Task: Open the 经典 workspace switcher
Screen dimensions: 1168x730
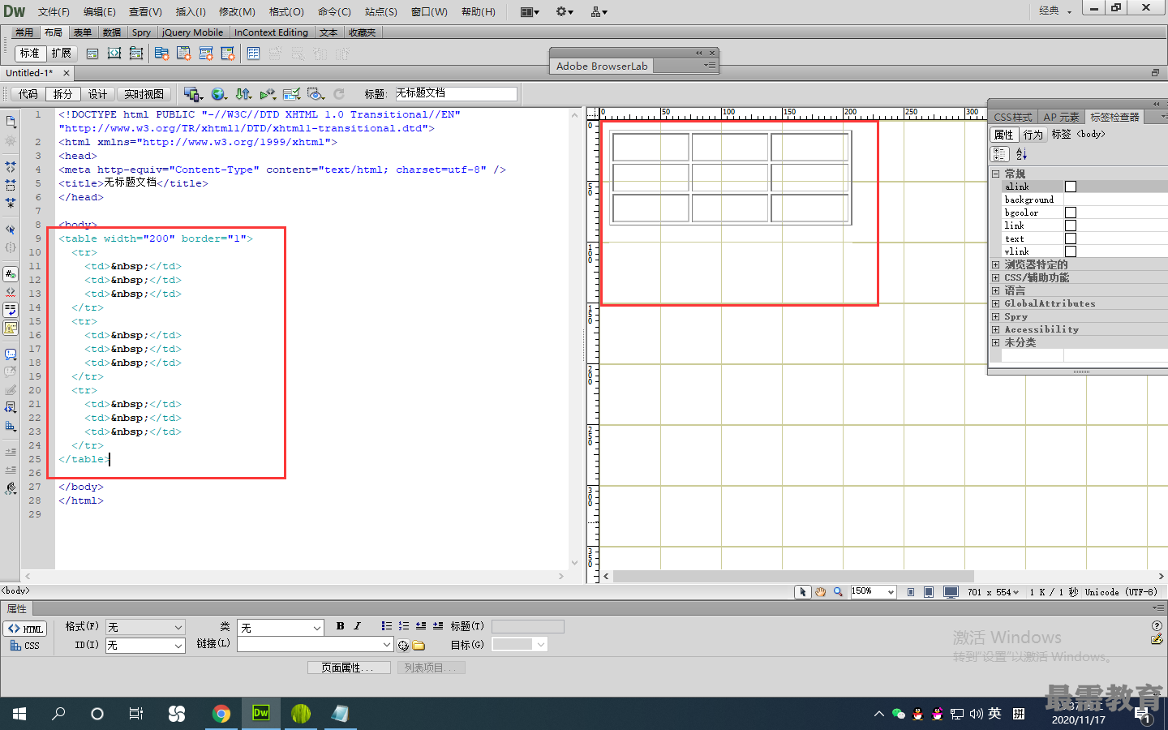Action: (x=1055, y=11)
